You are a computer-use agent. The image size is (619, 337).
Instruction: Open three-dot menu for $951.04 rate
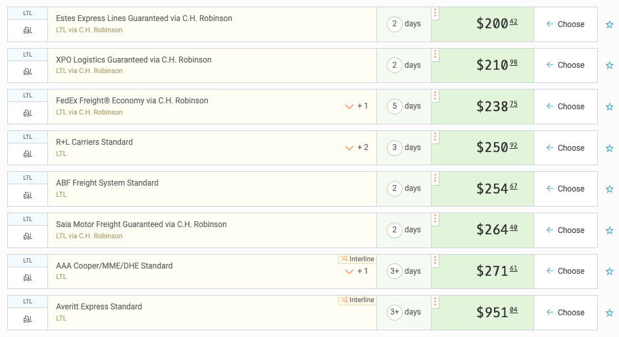435,302
